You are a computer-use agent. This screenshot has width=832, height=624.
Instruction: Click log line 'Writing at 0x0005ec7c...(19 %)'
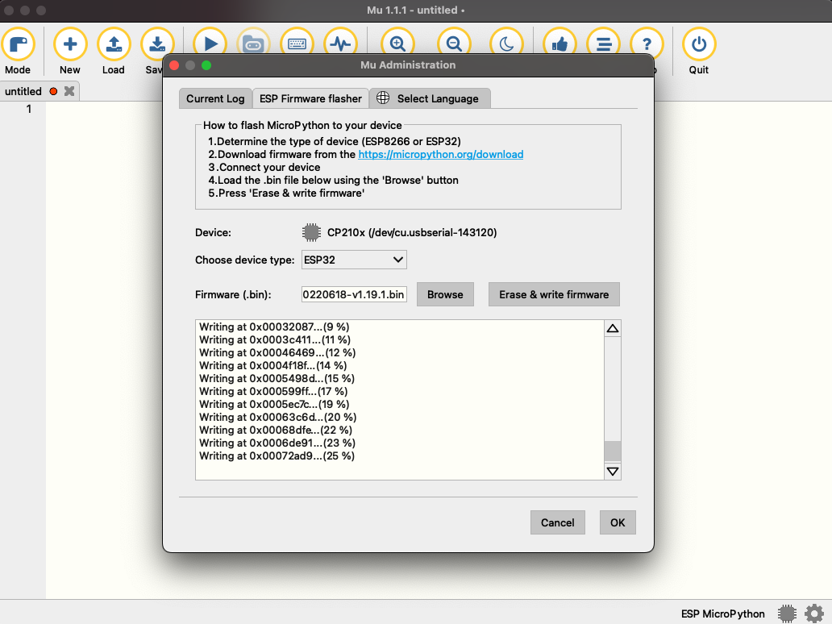pos(274,405)
